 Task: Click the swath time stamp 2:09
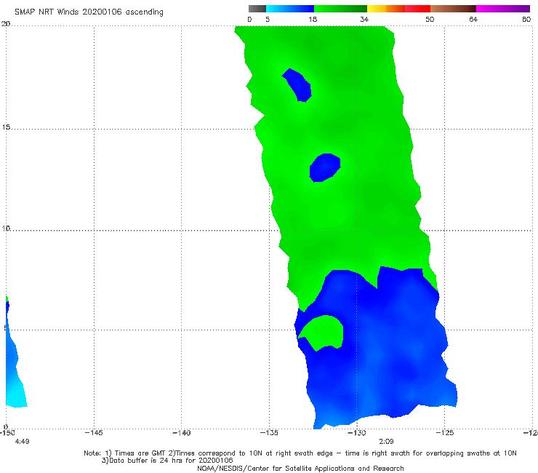(x=386, y=442)
